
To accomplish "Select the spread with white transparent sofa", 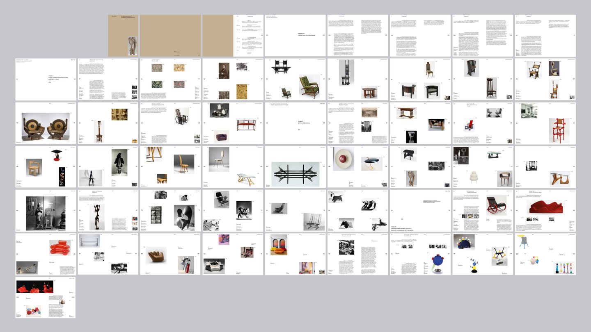I will point(108,254).
